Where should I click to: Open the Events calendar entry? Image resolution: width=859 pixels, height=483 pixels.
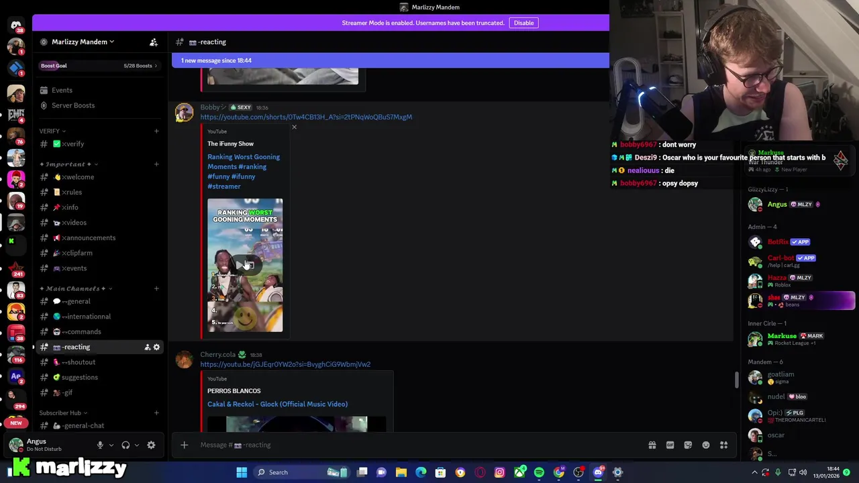click(62, 91)
